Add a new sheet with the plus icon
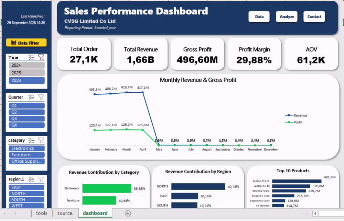Viewport: 344px width, 221px height. [x=128, y=213]
